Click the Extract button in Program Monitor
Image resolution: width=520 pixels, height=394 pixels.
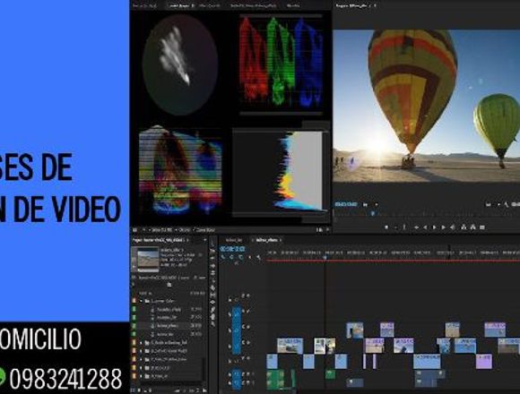point(473,227)
